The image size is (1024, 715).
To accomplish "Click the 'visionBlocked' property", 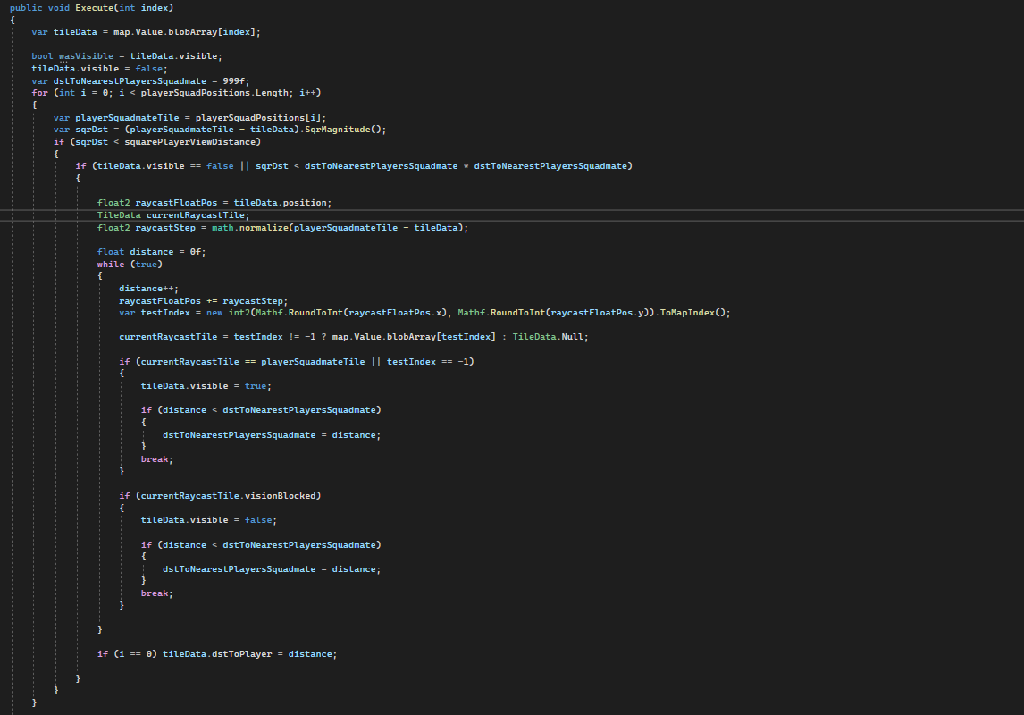I will [276, 495].
